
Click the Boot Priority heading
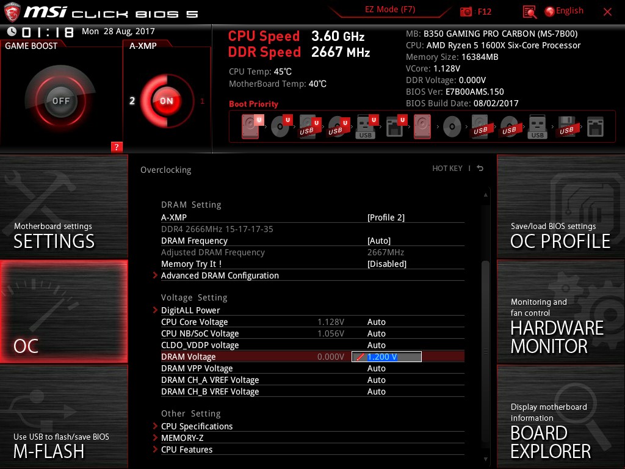click(x=253, y=104)
